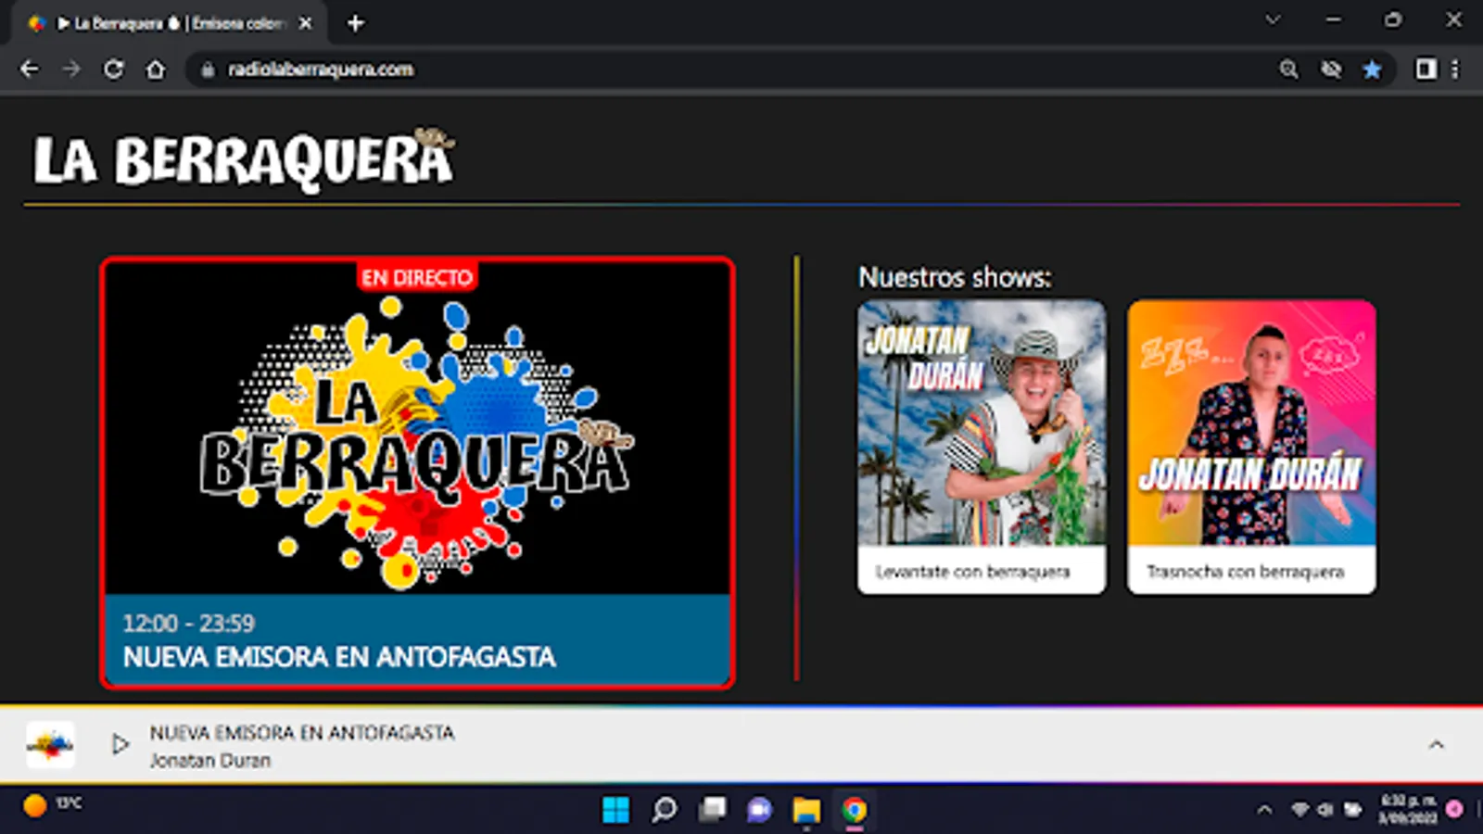Open the zoom magnifier in the address bar

tap(1288, 69)
